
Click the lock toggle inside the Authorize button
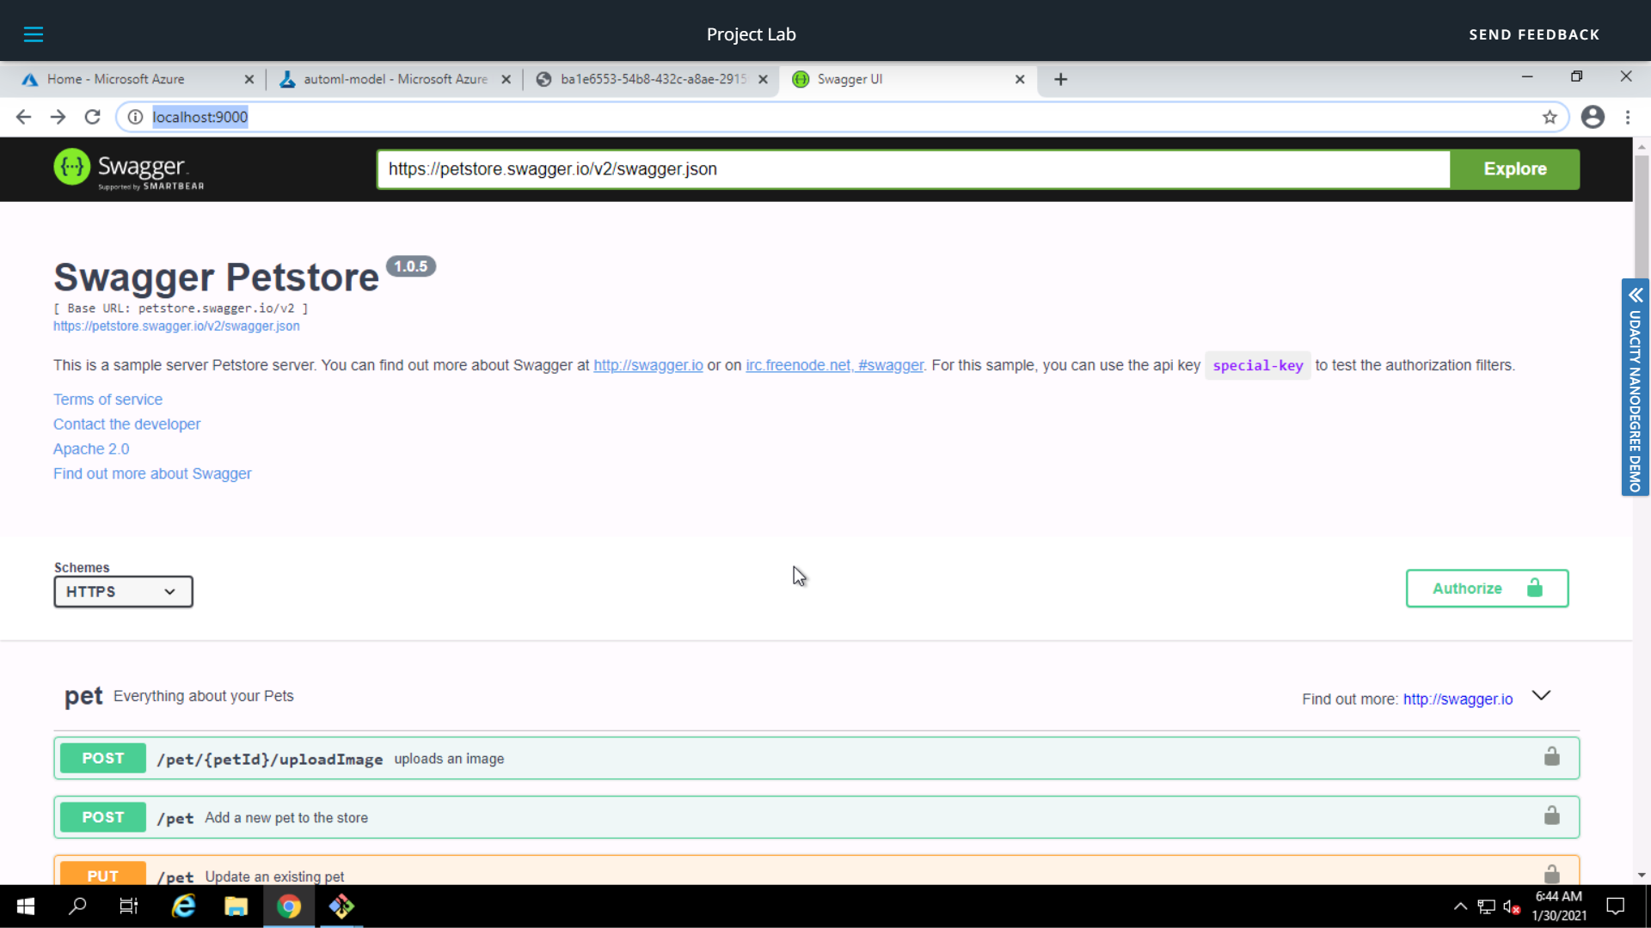point(1536,588)
